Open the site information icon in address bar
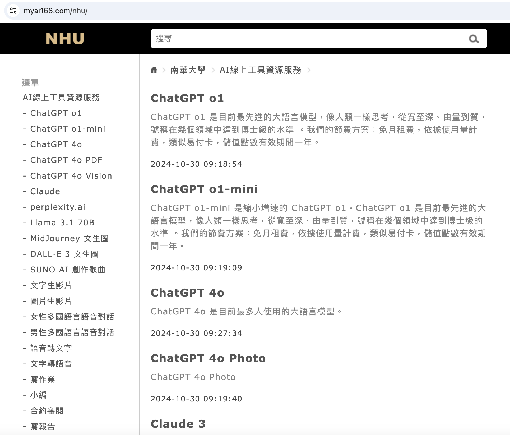Image resolution: width=510 pixels, height=435 pixels. click(13, 11)
